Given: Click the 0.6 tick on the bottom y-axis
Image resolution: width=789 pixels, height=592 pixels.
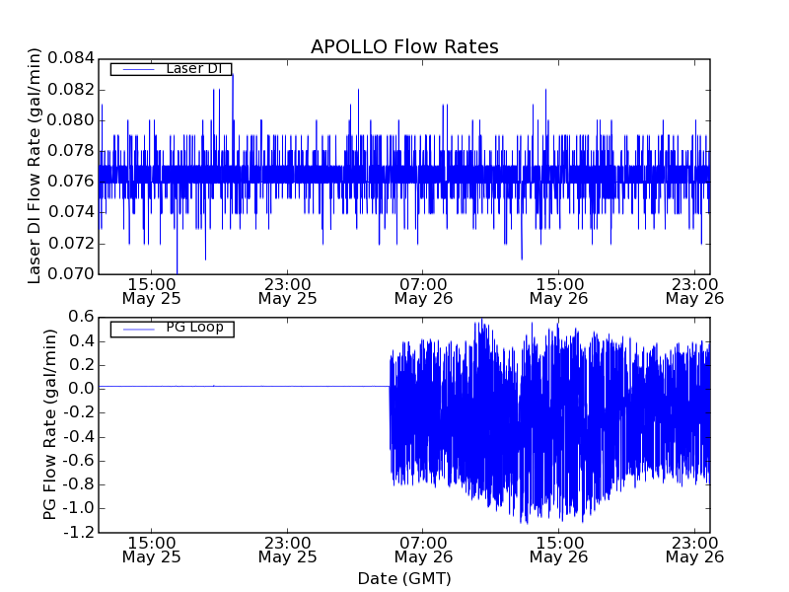Looking at the screenshot, I should [81, 317].
